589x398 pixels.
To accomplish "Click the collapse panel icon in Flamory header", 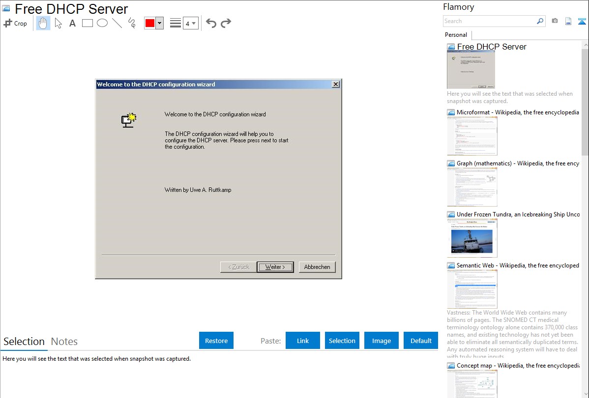I will (x=582, y=21).
